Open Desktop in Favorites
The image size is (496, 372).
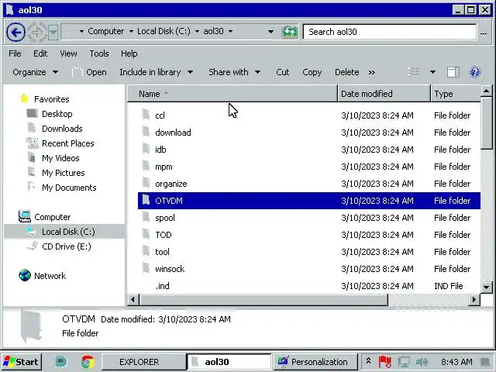pos(57,114)
